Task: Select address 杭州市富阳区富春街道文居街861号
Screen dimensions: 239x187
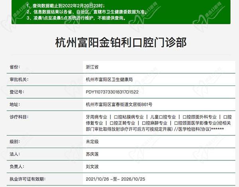Action: pyautogui.click(x=119, y=105)
